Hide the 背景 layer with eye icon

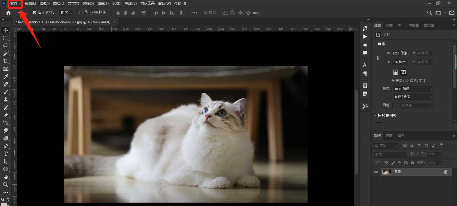[x=376, y=172]
